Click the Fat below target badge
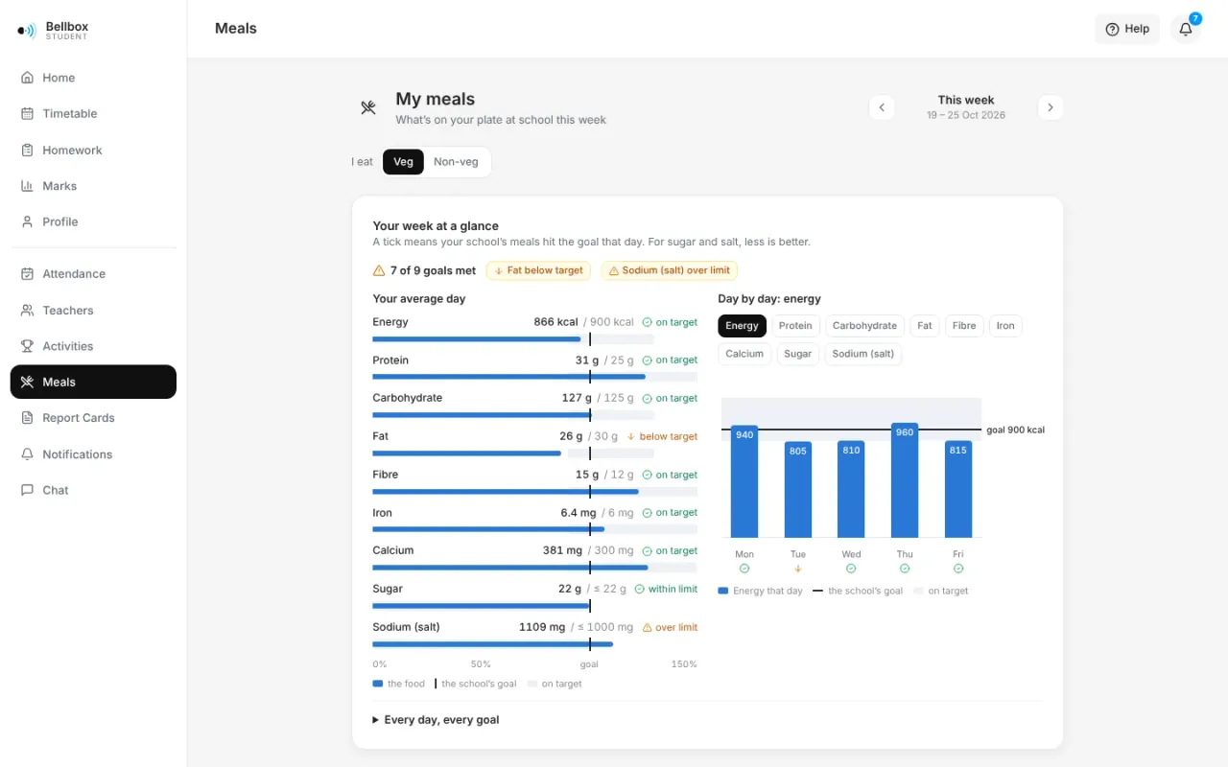 [x=539, y=270]
